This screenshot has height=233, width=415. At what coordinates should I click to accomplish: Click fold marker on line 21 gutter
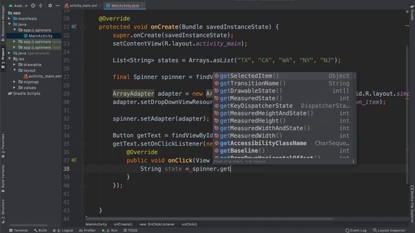tap(82, 27)
